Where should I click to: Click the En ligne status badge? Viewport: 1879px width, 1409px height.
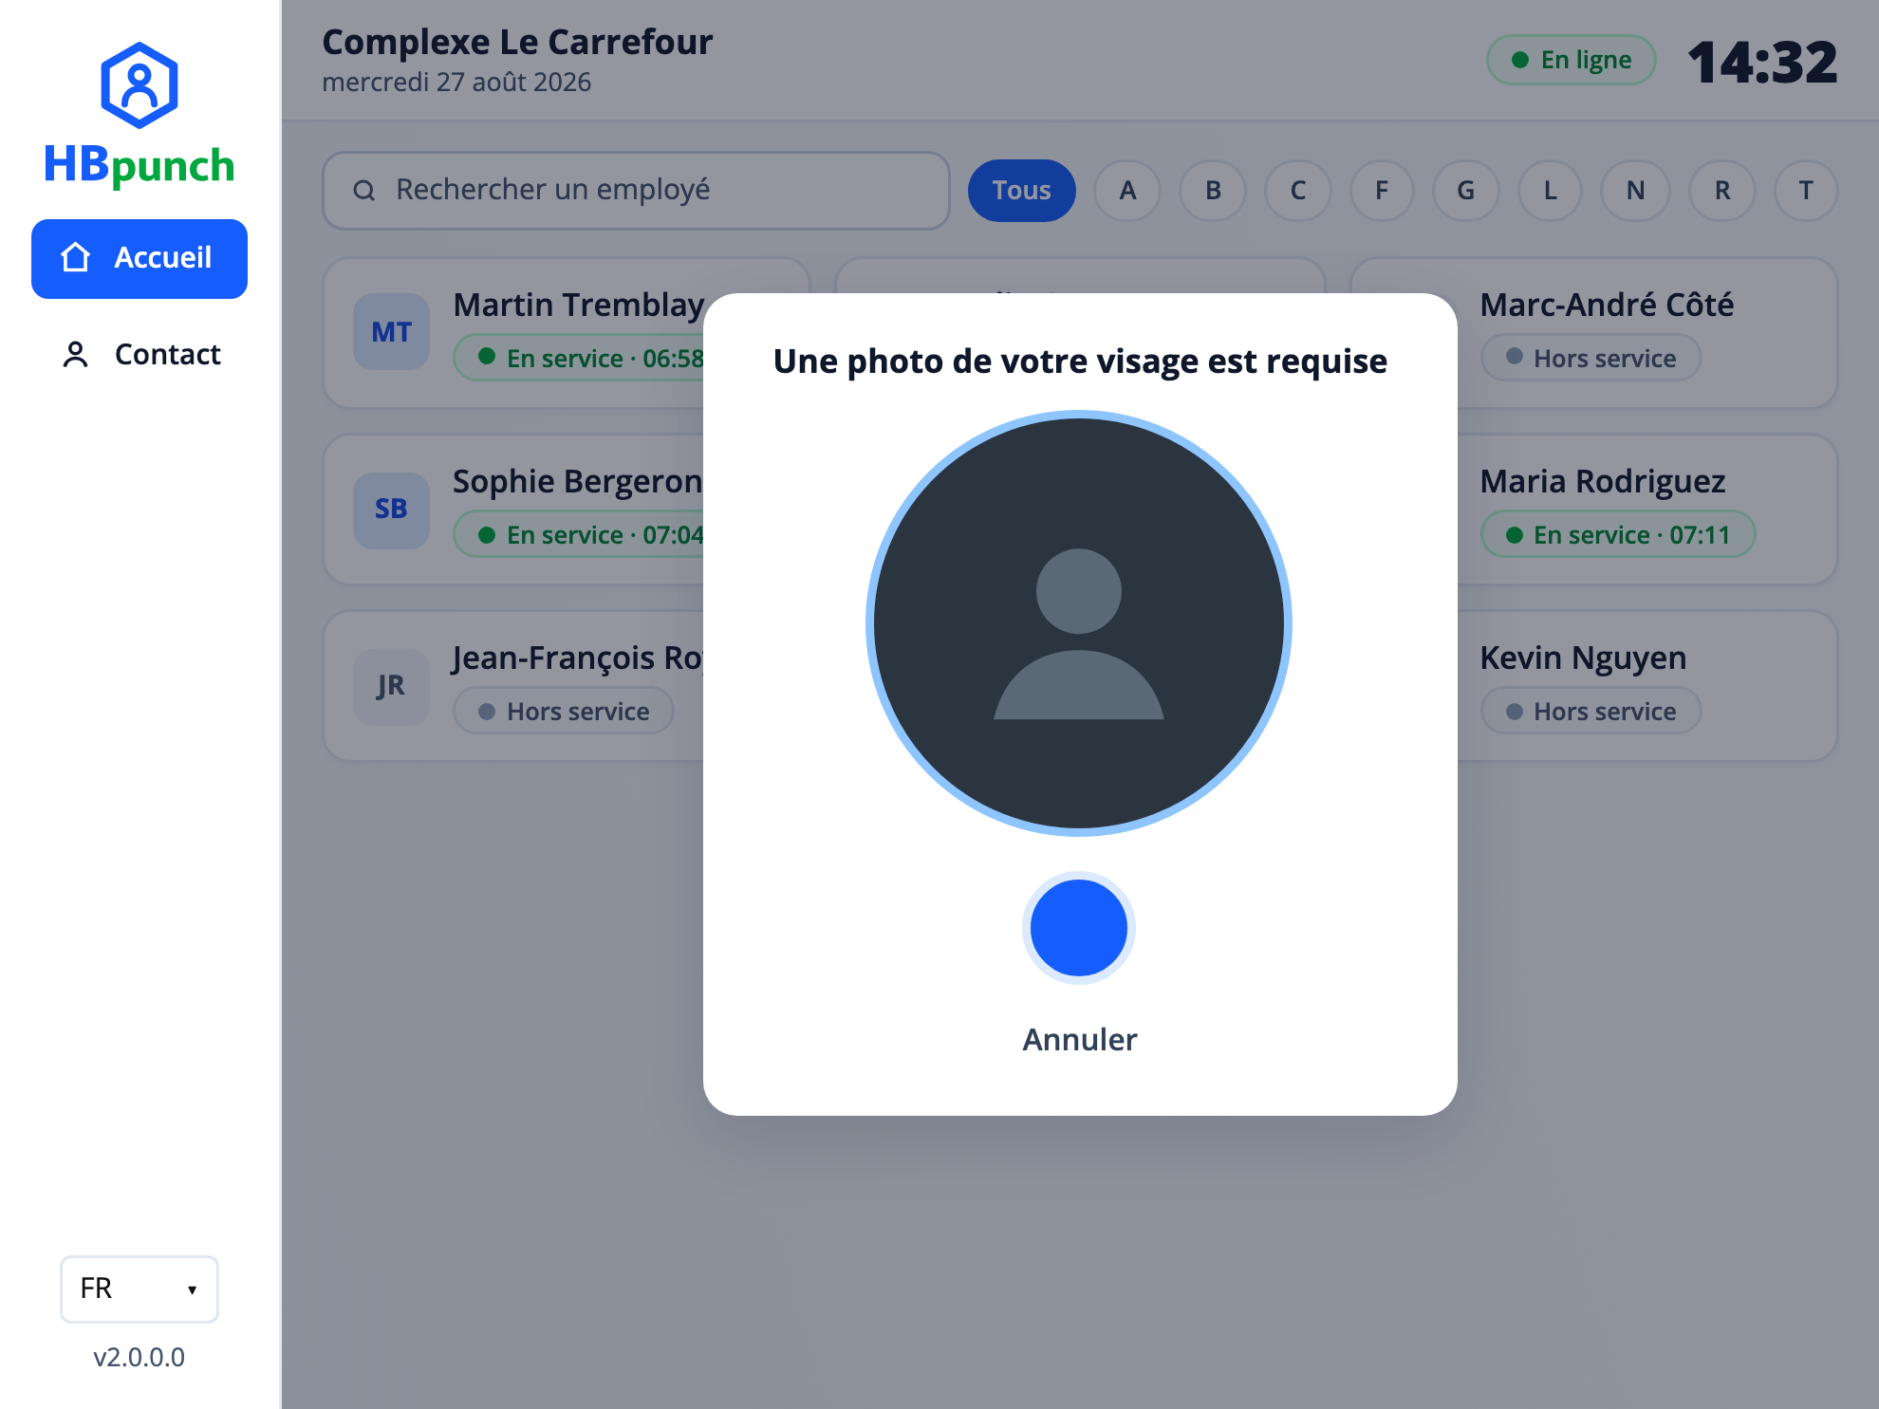point(1571,60)
